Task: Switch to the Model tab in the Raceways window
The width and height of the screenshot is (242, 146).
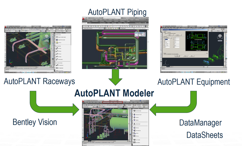Action: 12,67
